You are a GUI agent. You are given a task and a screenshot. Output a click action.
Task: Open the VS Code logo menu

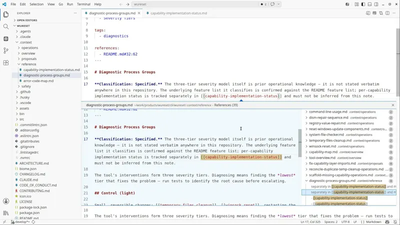coord(4,4)
